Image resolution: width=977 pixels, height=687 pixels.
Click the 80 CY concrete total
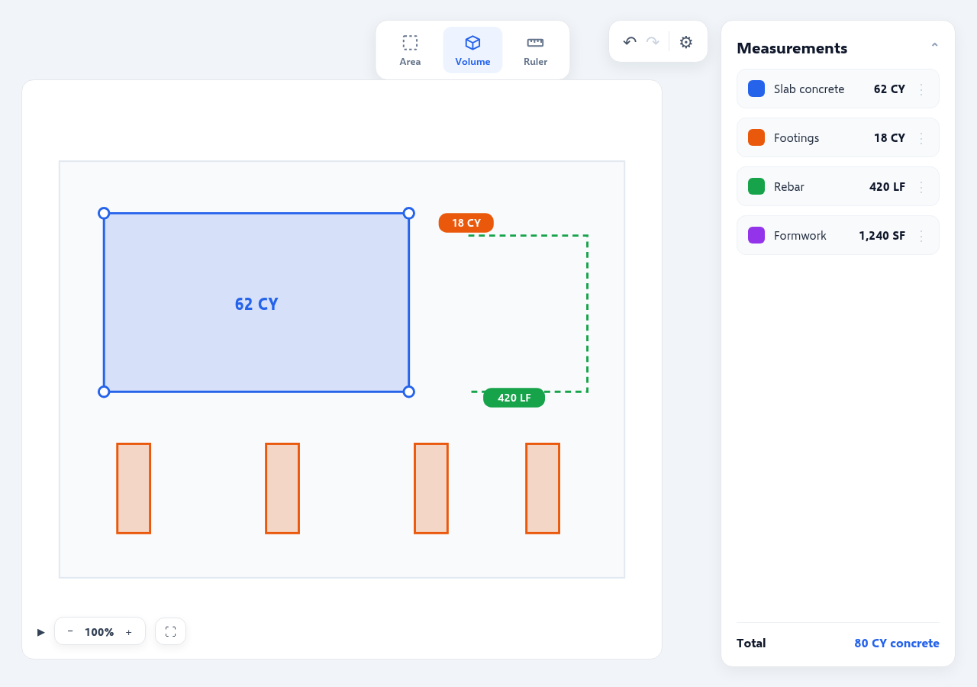pos(897,643)
